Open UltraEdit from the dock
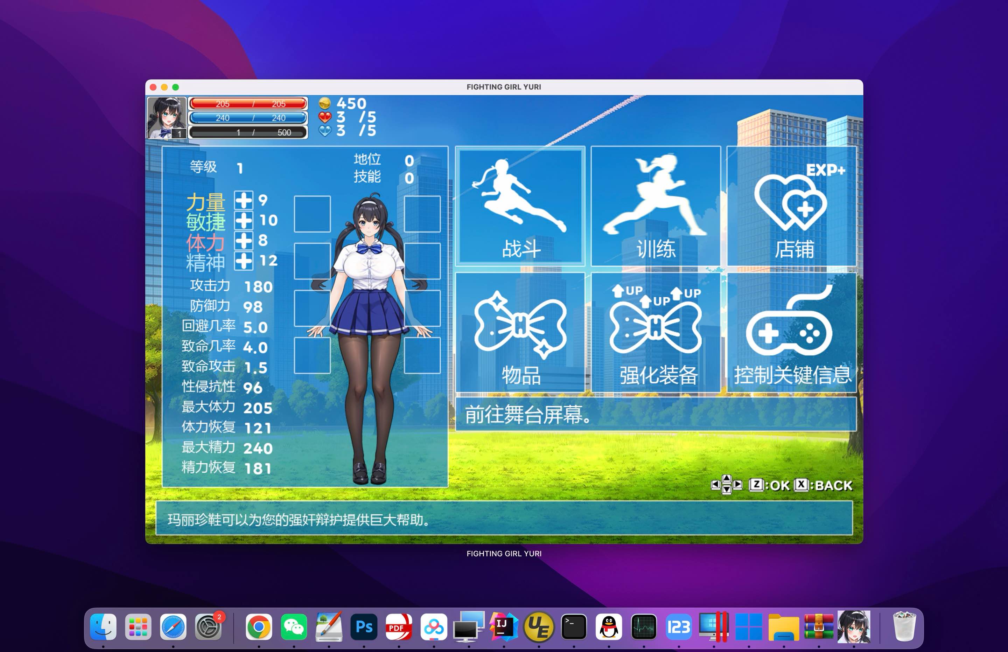Image resolution: width=1008 pixels, height=652 pixels. (539, 627)
